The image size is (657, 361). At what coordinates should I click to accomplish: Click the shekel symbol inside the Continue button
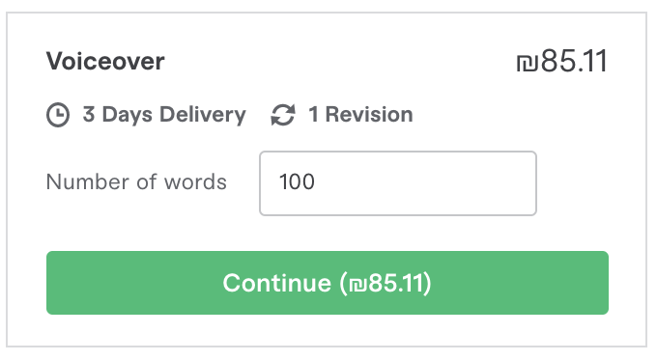(358, 285)
